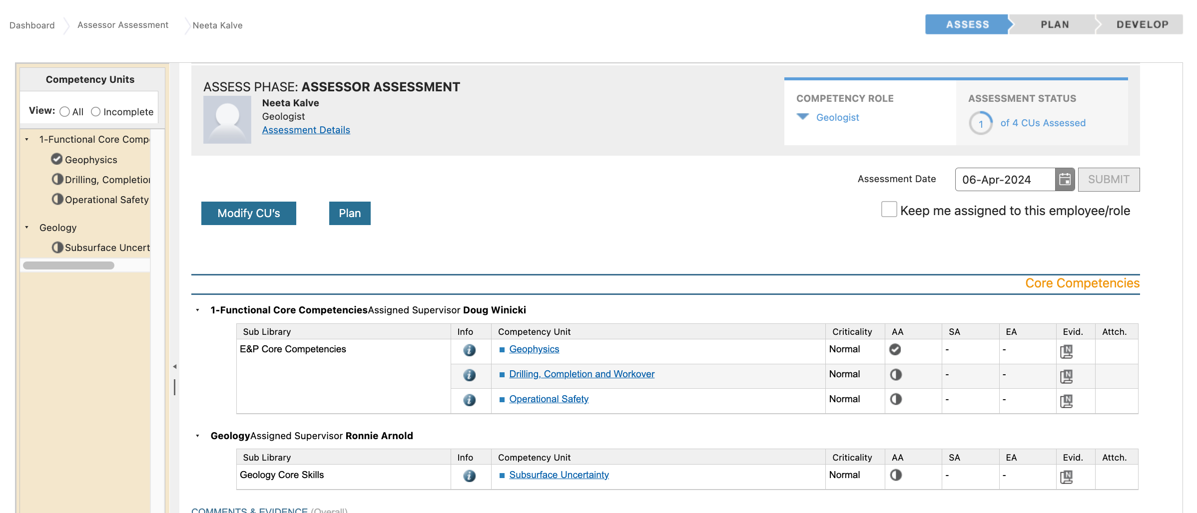Open the calendar picker for Assessment Date
This screenshot has width=1197, height=513.
pos(1066,179)
